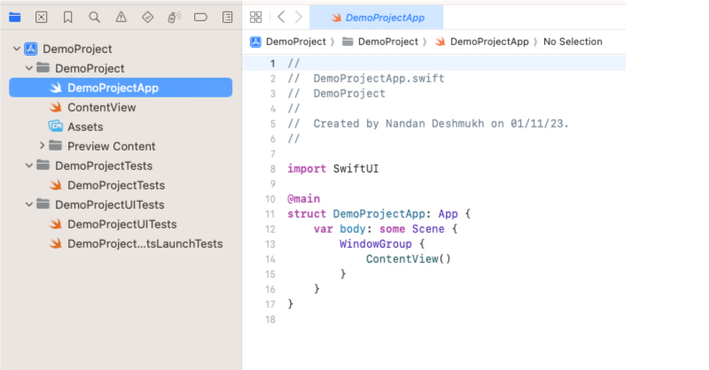Collapse the DemoProjectTests folder
This screenshot has height=370, width=709.
coord(29,166)
